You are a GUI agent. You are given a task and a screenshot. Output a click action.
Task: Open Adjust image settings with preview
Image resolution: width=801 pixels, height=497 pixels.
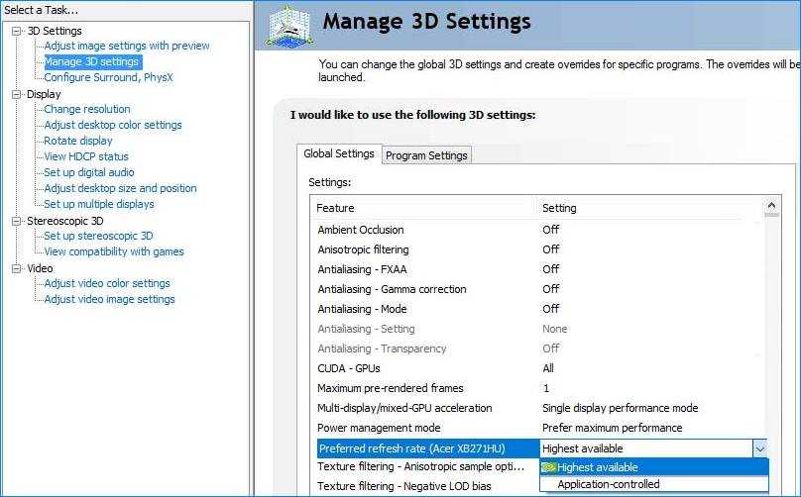pos(127,46)
